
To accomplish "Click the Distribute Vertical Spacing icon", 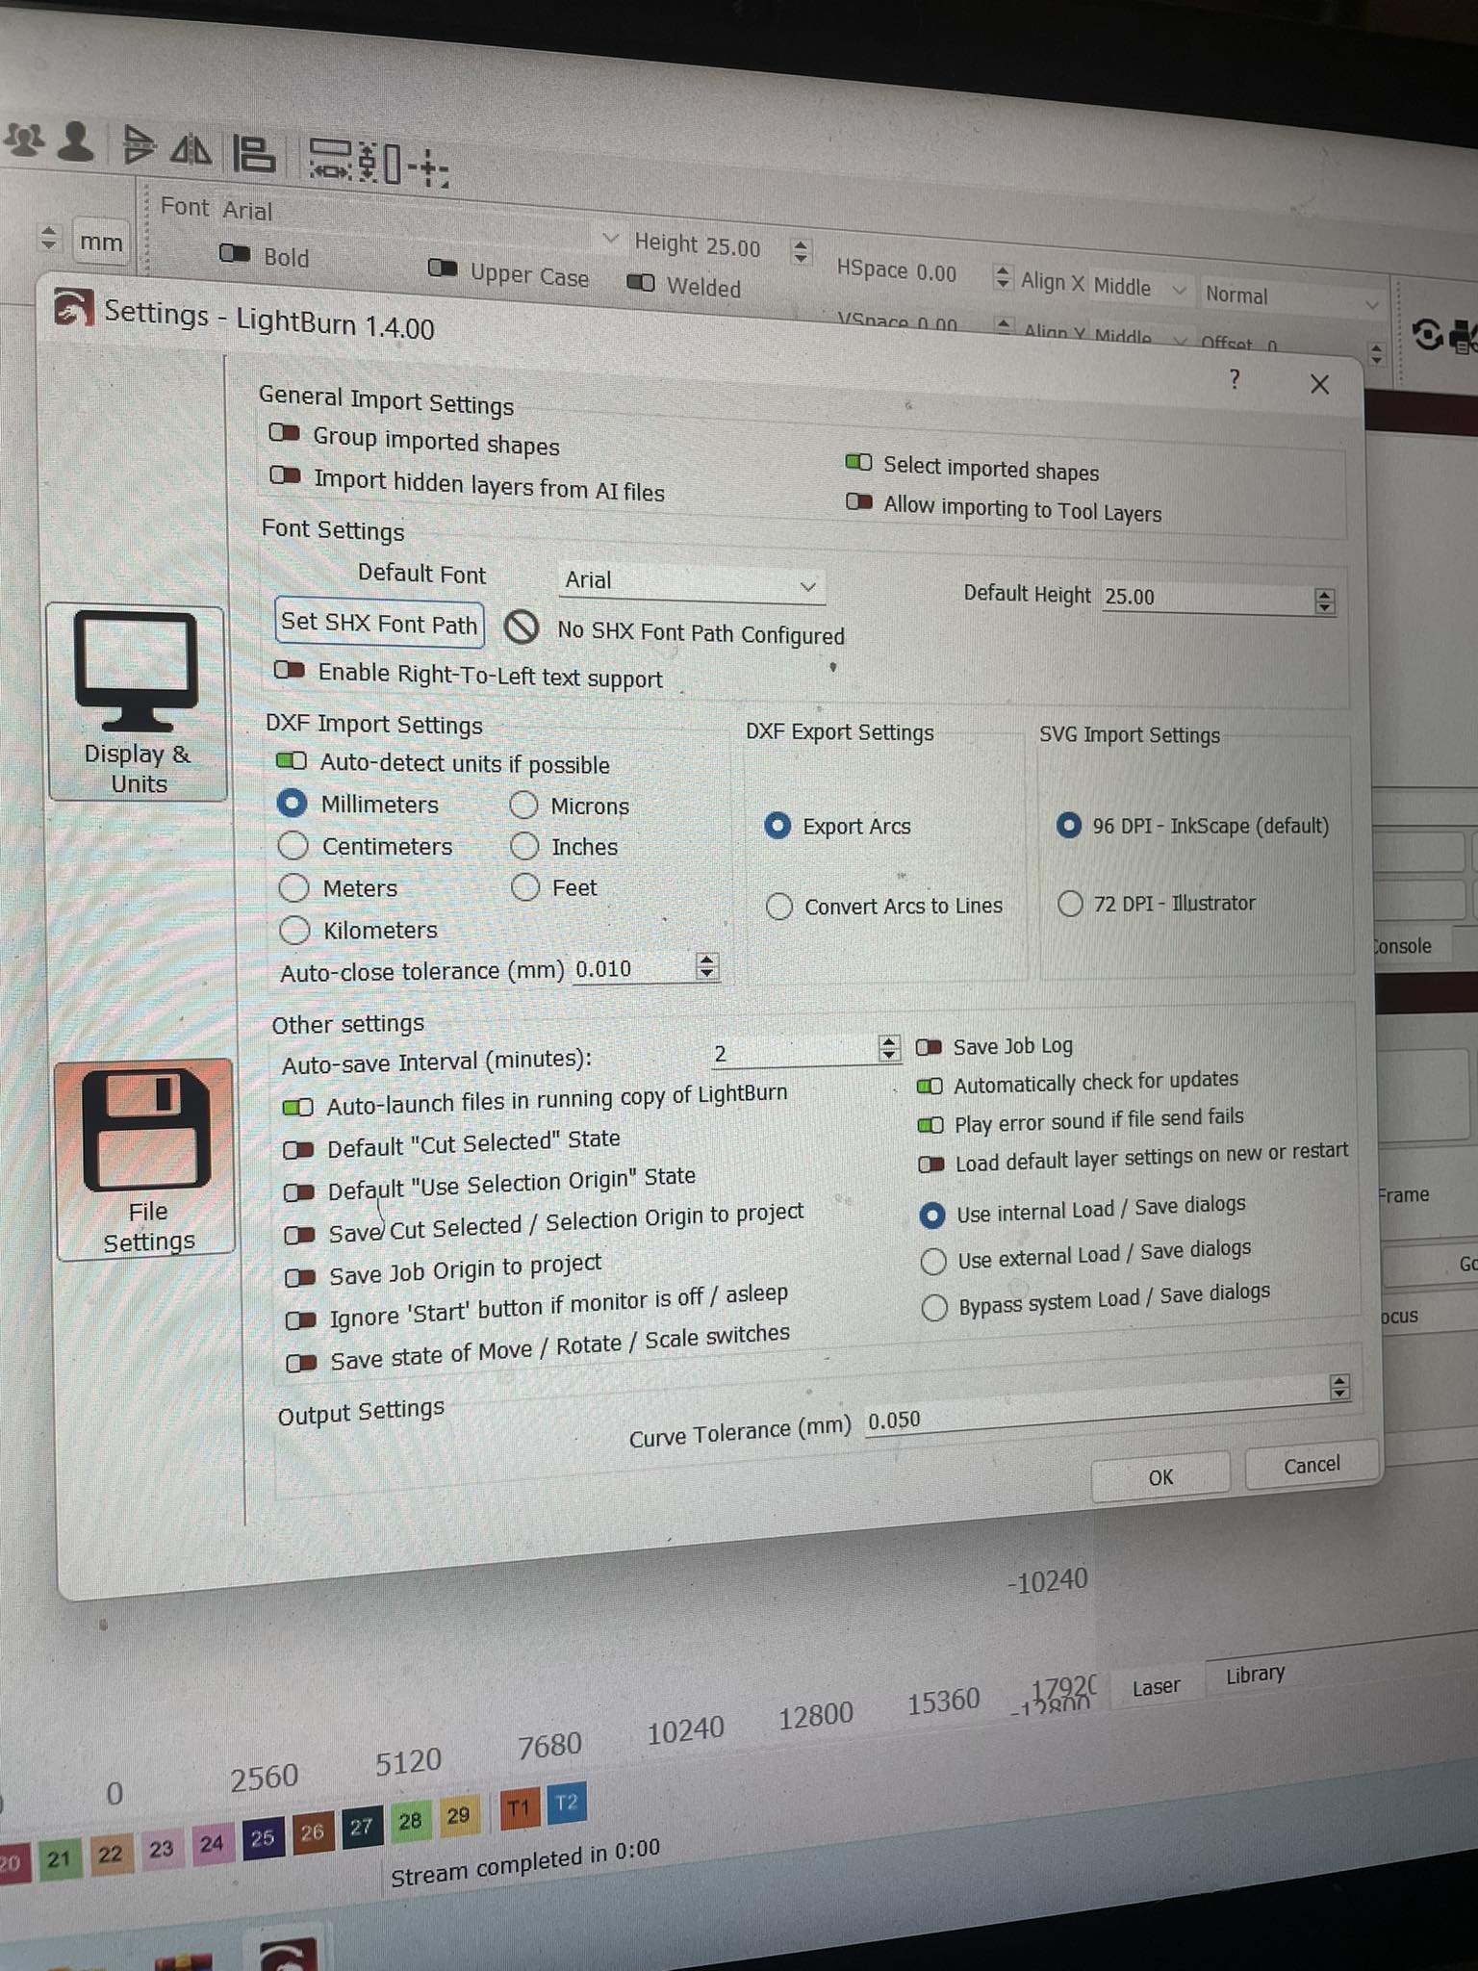I will click(379, 162).
